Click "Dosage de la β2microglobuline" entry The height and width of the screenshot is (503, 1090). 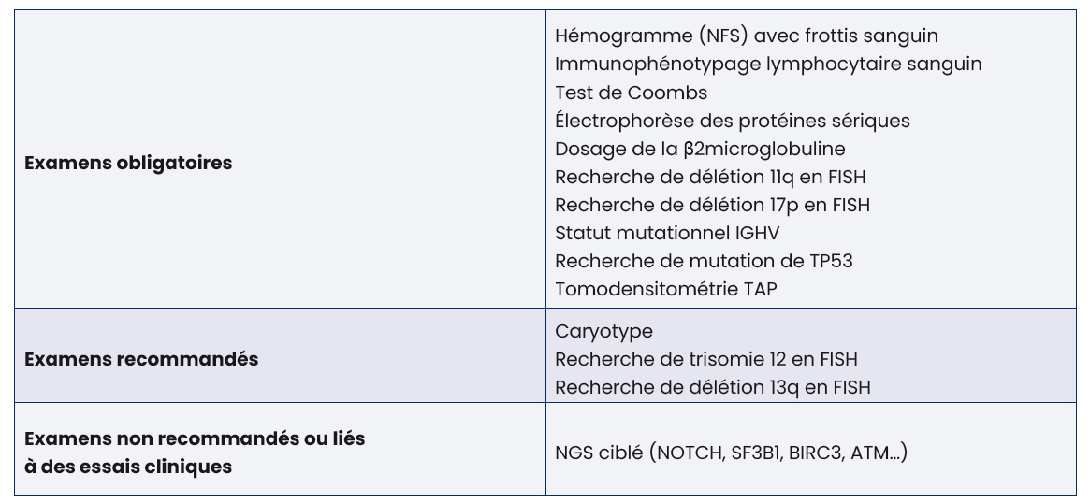click(x=700, y=149)
